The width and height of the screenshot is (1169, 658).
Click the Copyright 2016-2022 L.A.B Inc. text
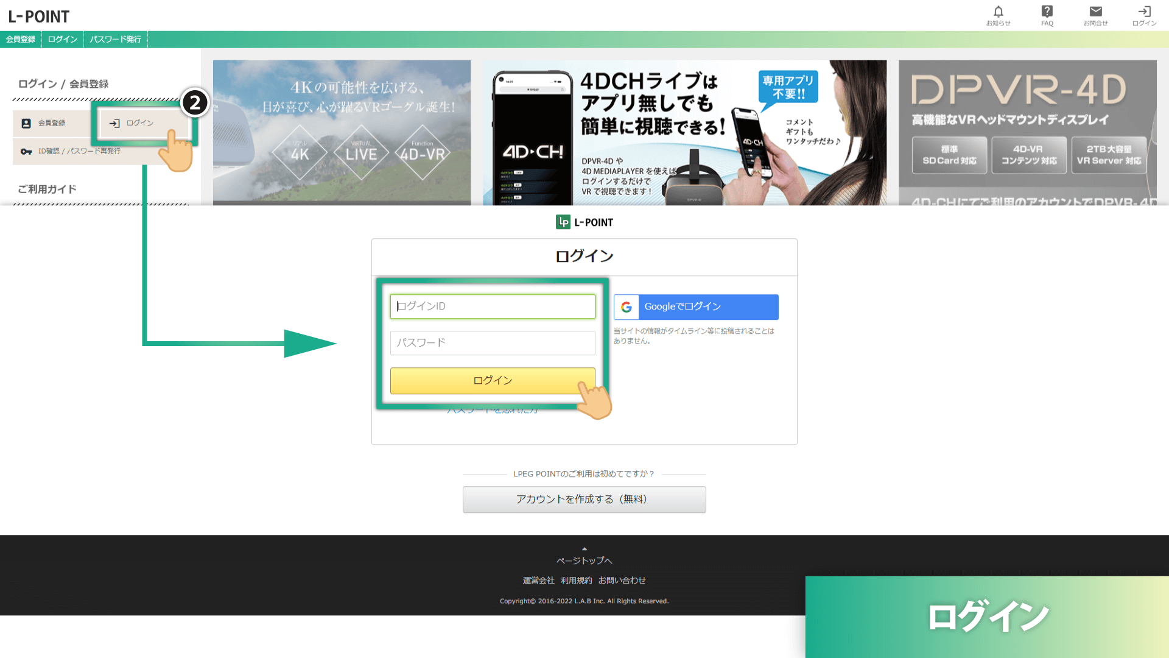tap(584, 601)
